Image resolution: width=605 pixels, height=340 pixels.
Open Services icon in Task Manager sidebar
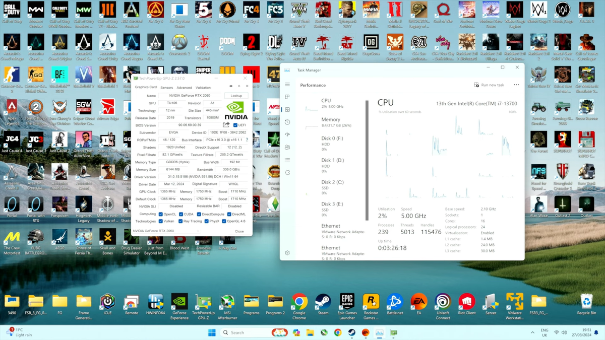[287, 172]
